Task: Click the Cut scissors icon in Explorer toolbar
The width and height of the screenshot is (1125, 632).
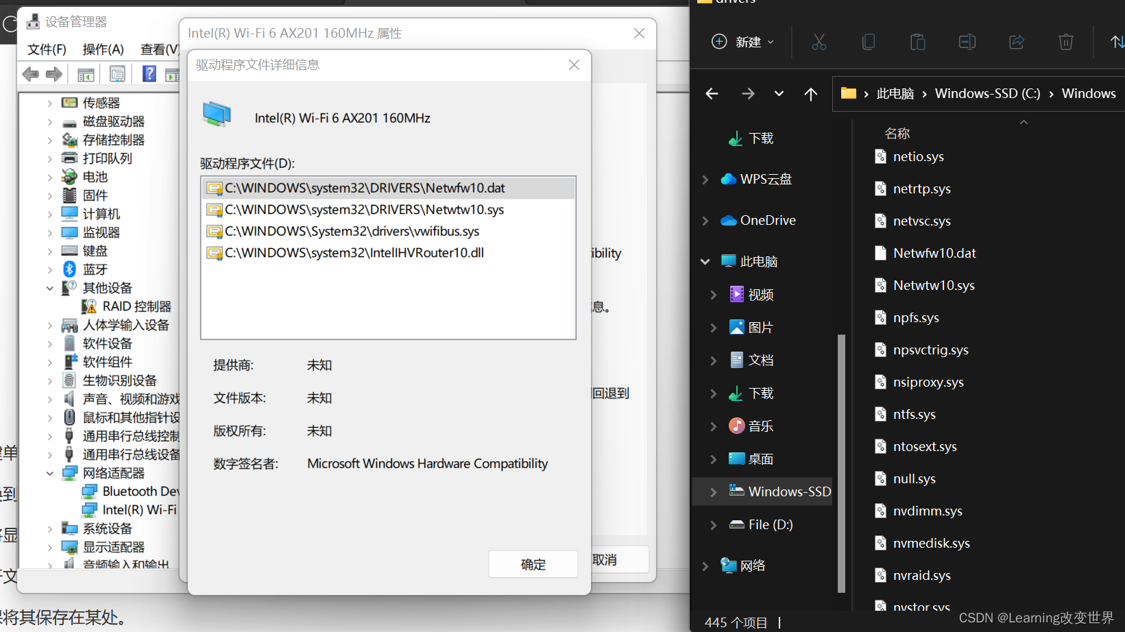Action: (819, 42)
